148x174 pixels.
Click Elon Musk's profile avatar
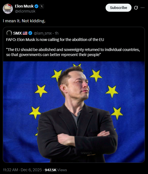pyautogui.click(x=8, y=9)
